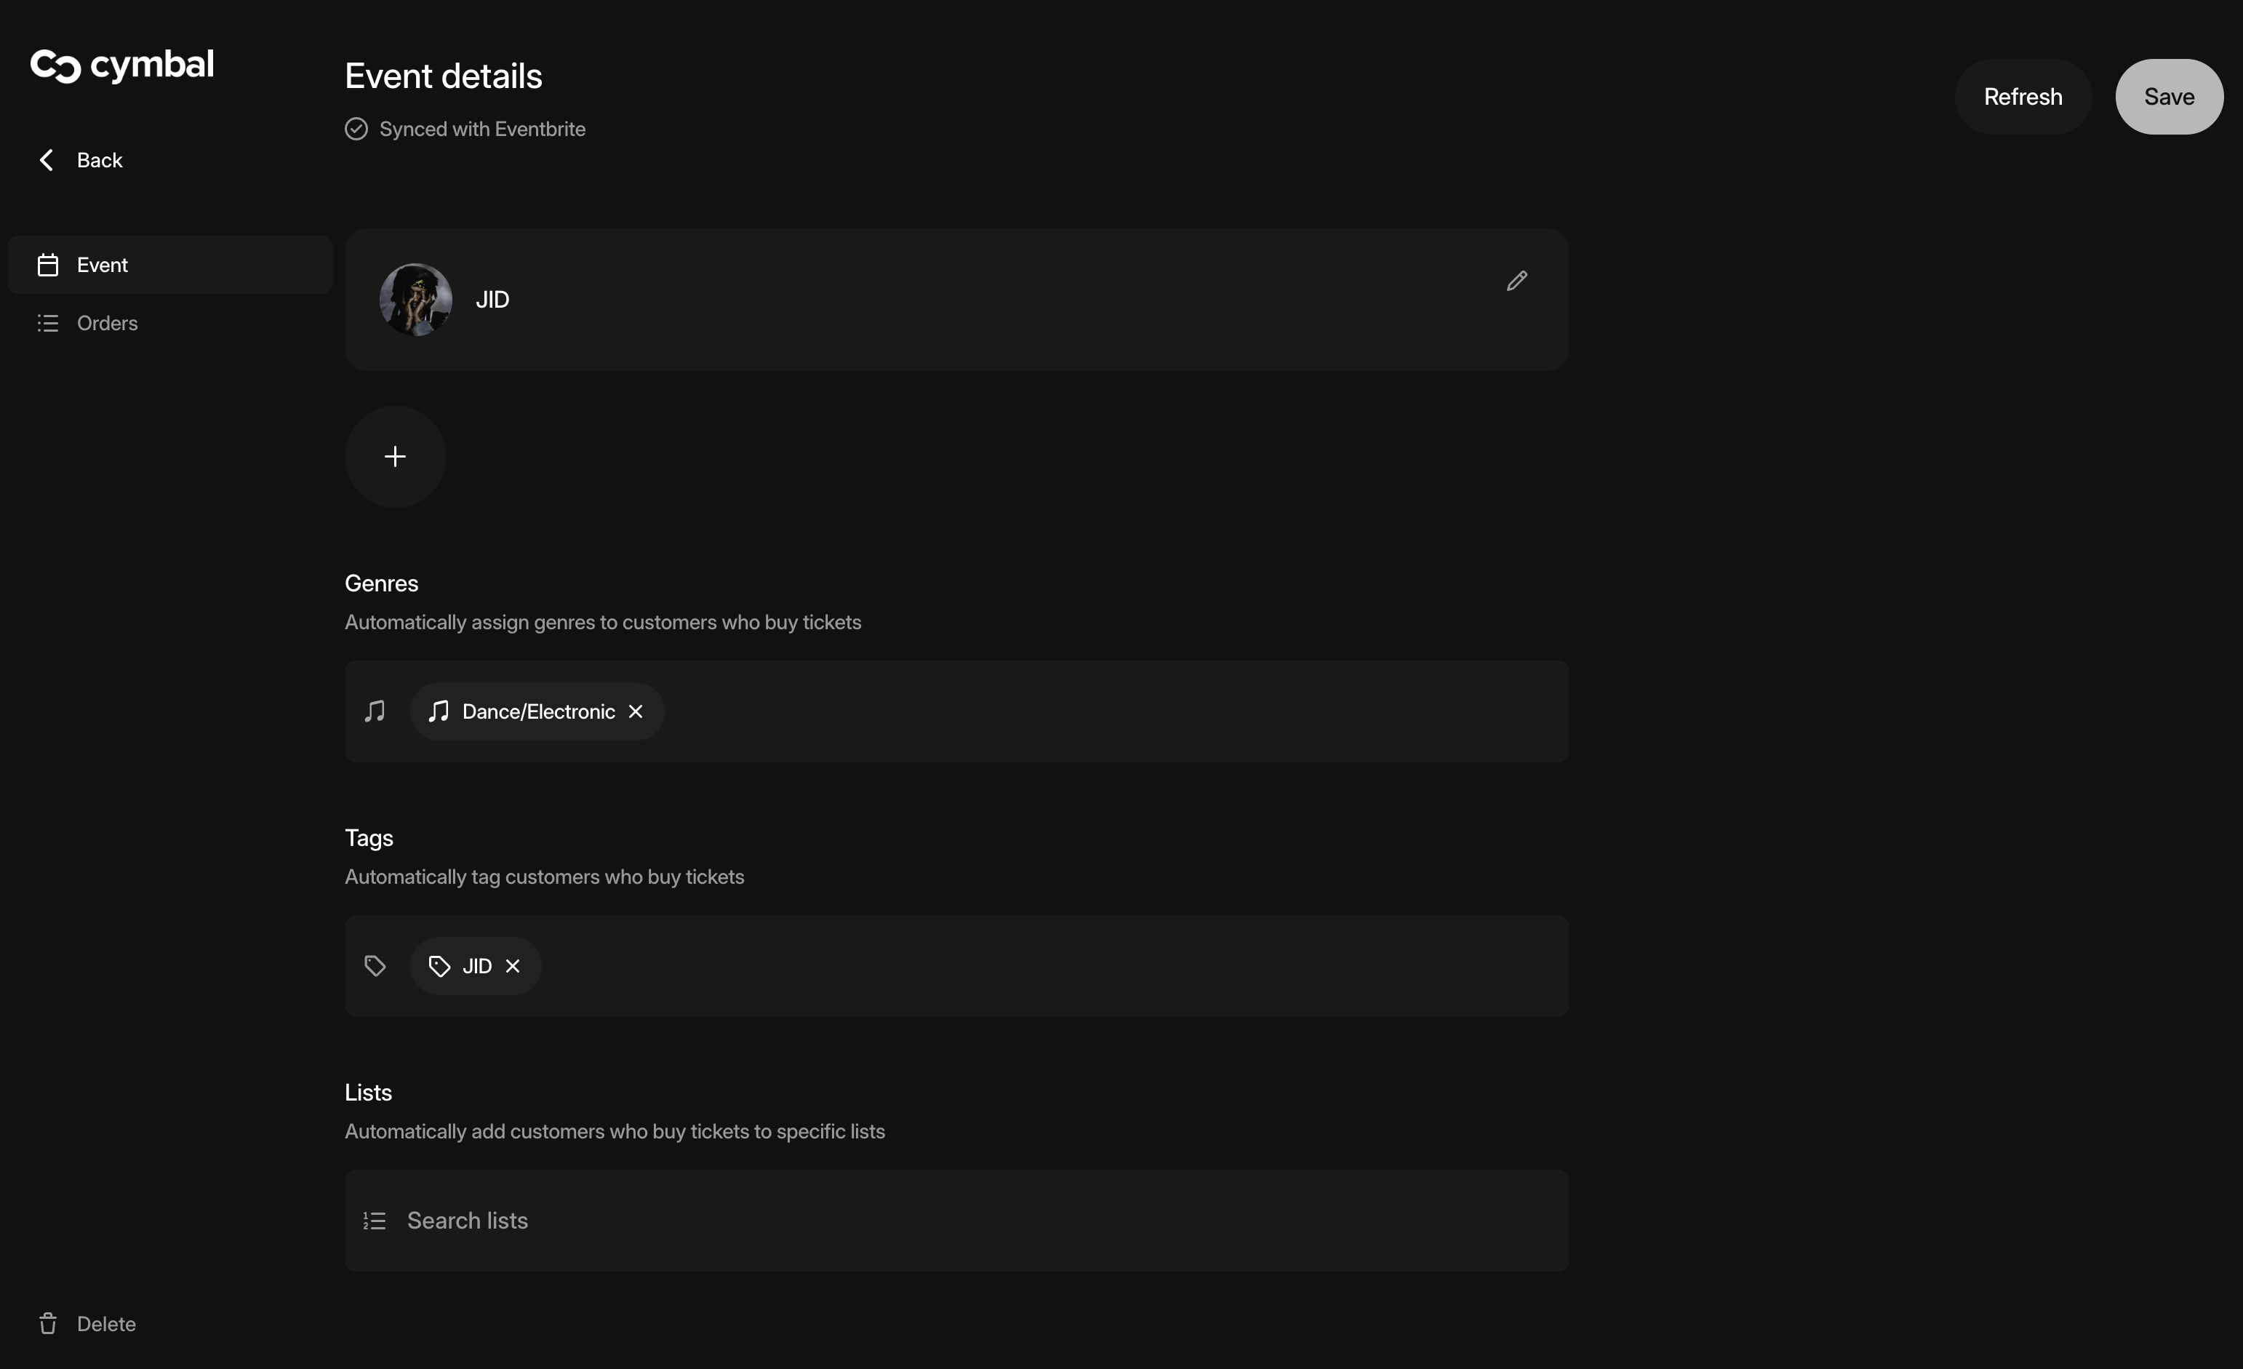
Task: Click the Search lists input field
Action: point(956,1221)
